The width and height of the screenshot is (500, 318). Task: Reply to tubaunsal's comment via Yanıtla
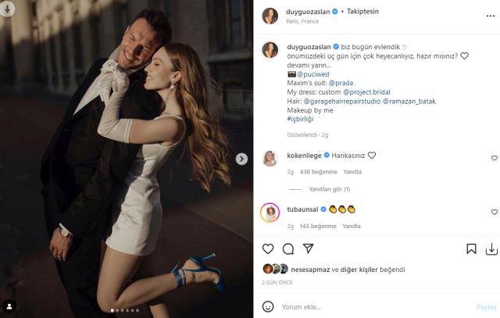tap(352, 226)
